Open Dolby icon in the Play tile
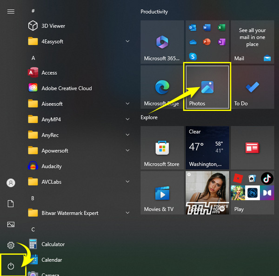 [x=267, y=193]
